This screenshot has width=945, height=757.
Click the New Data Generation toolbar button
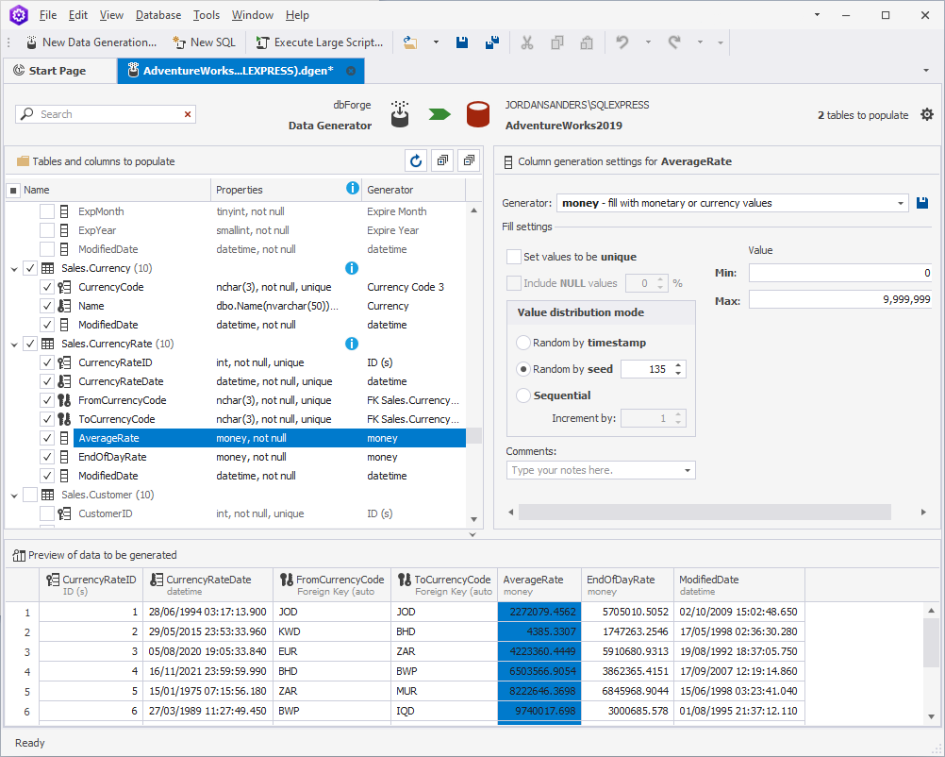tap(91, 42)
